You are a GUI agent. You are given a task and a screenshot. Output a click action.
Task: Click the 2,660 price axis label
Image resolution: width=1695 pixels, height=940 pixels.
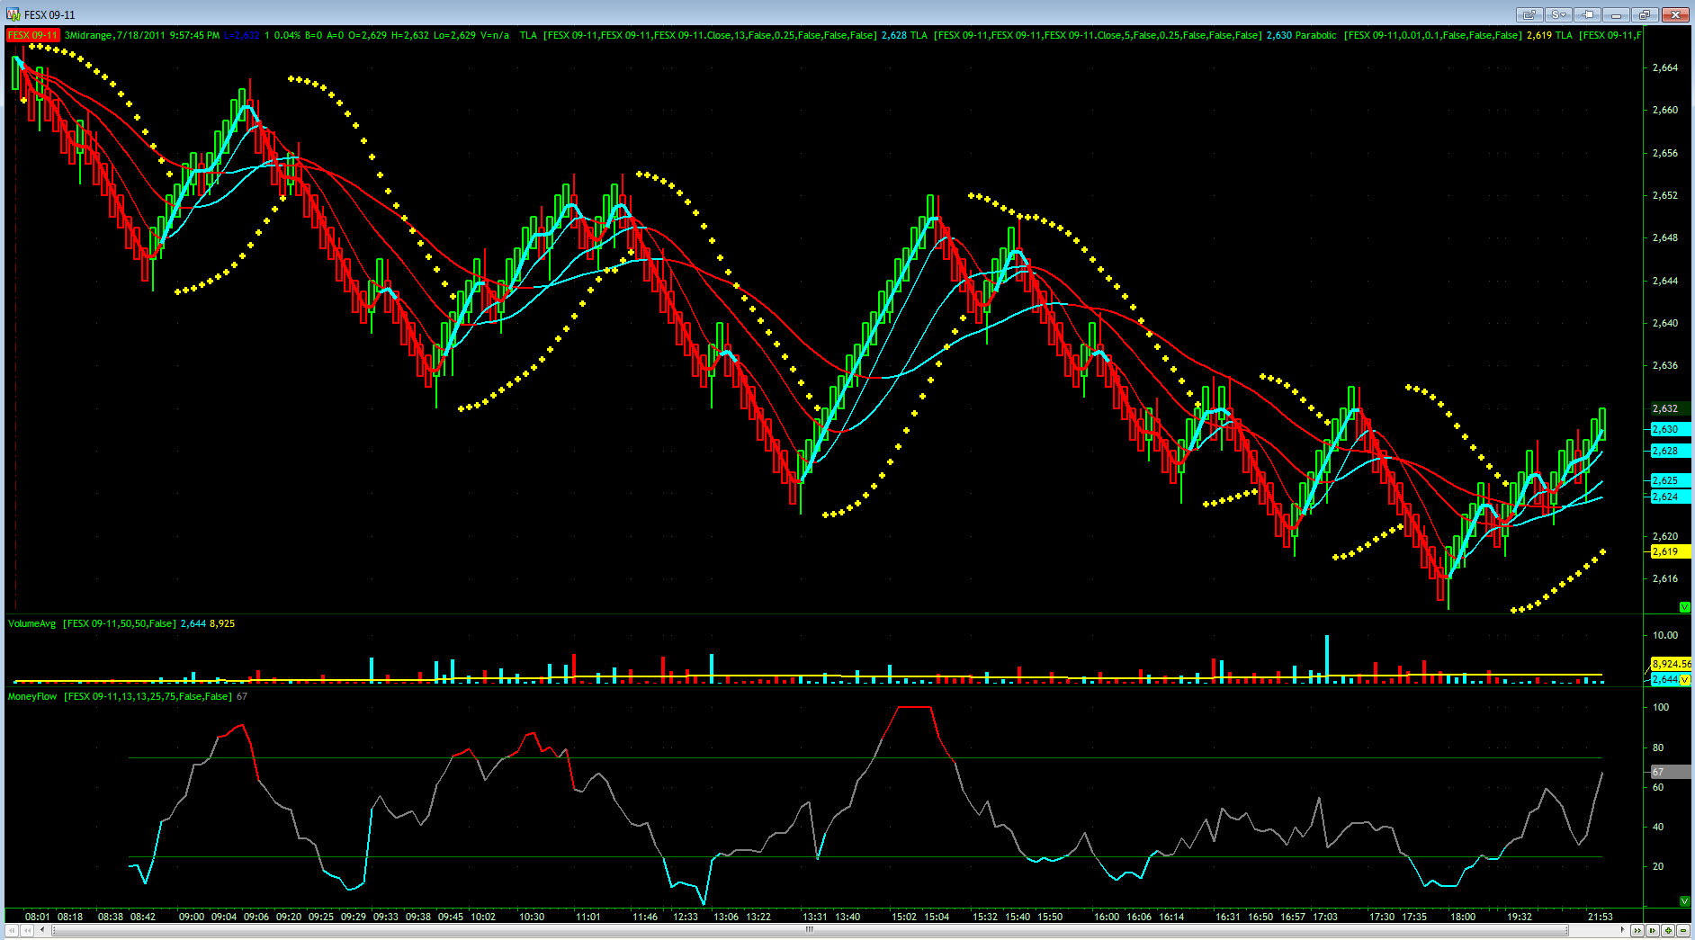(1665, 110)
